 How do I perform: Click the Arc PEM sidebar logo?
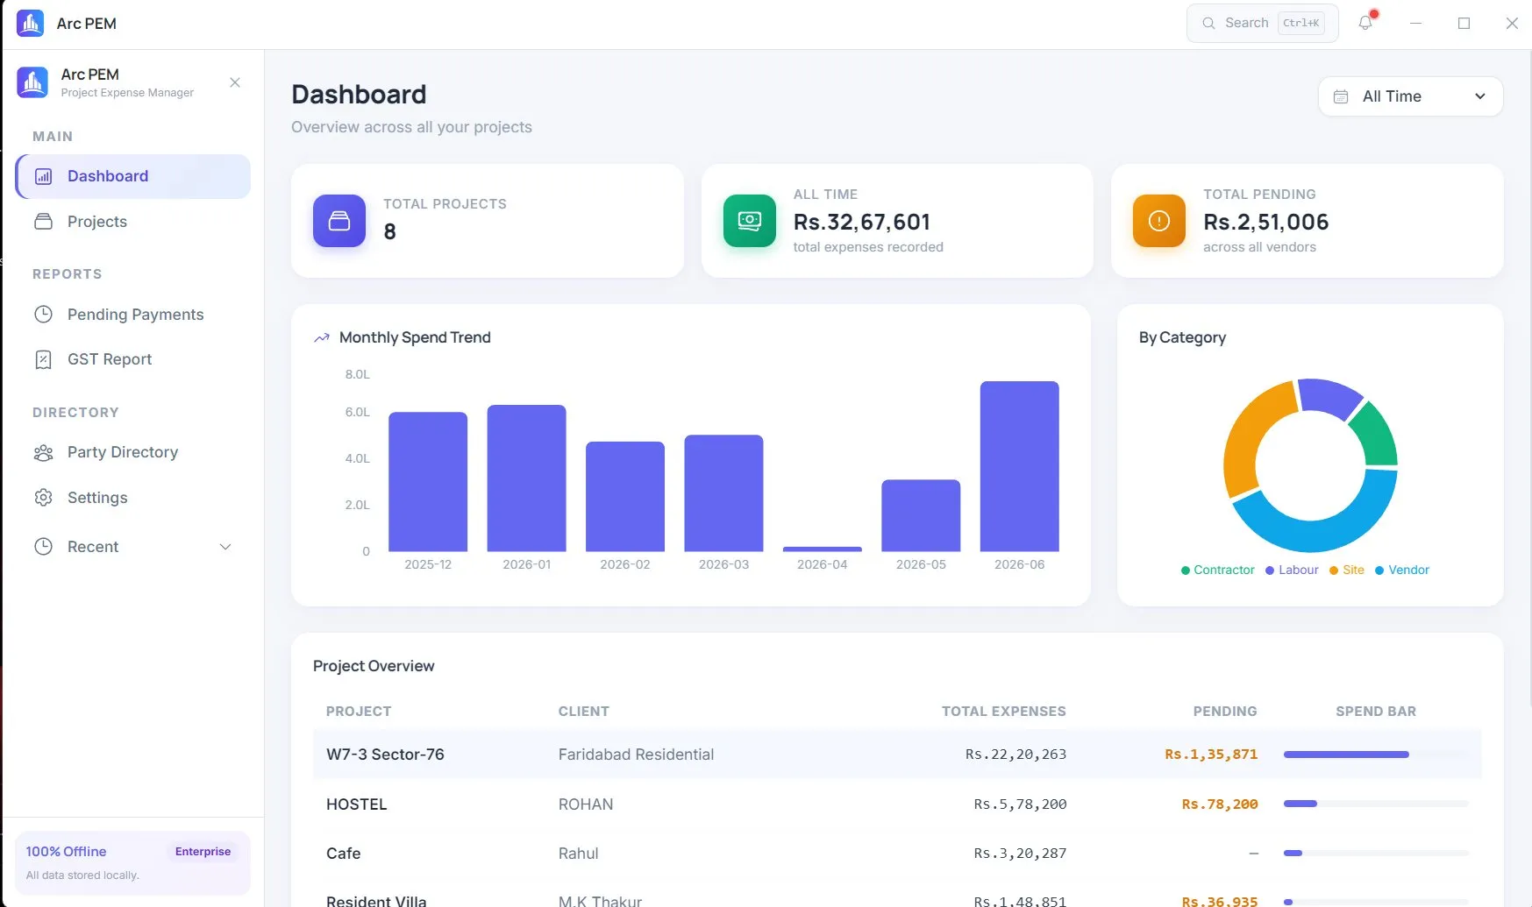pyautogui.click(x=32, y=82)
